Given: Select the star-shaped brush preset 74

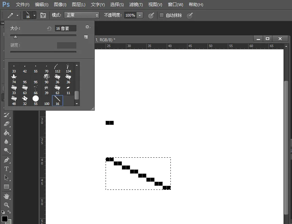Looking at the screenshot, I should click(x=14, y=78).
